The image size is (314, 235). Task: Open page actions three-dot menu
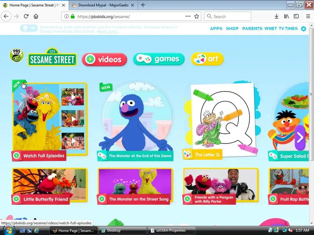click(x=188, y=17)
